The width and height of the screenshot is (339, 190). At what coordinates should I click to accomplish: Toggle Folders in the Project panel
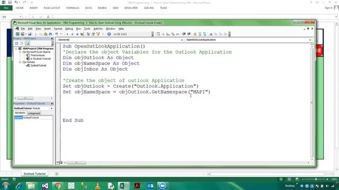point(28,43)
